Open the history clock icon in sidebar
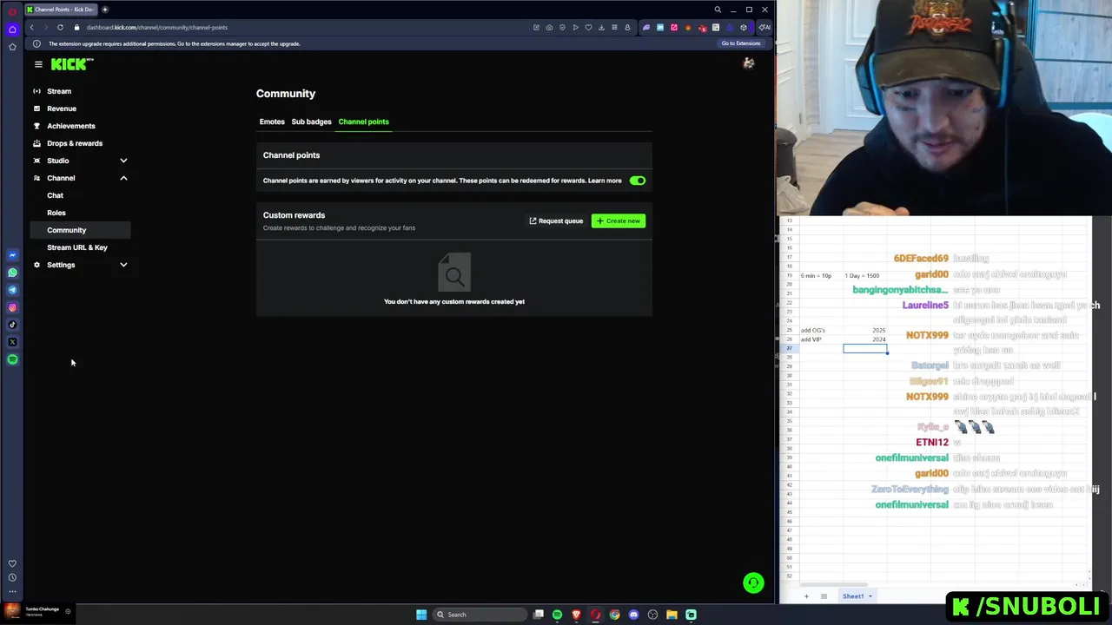 12,577
